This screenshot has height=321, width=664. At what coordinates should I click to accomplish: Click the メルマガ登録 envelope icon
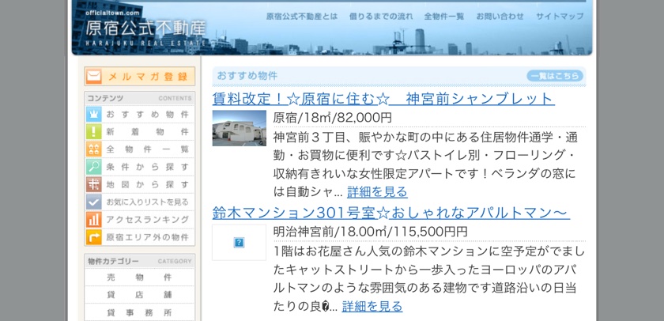click(94, 77)
